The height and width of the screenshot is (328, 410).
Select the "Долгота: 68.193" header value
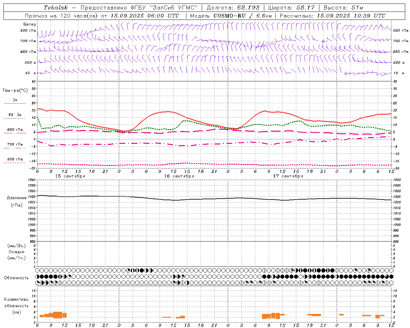click(233, 8)
